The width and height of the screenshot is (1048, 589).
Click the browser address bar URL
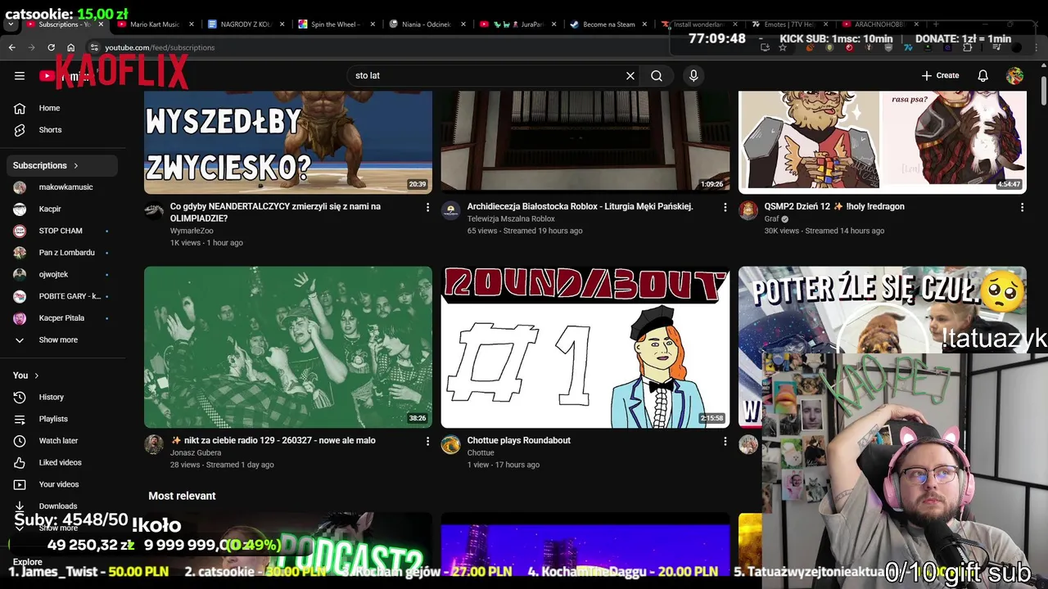click(160, 47)
